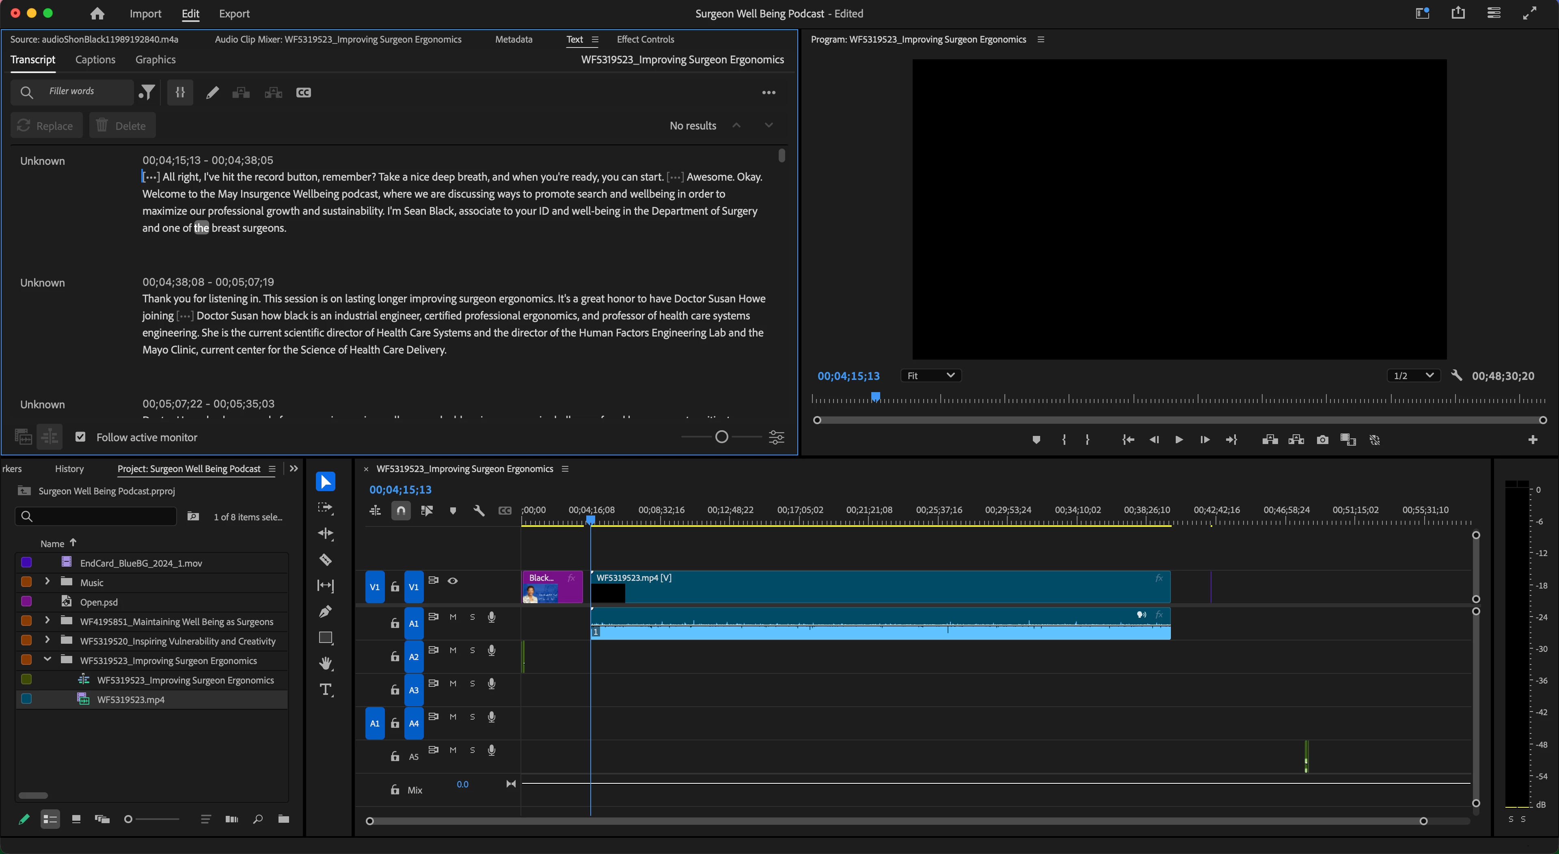Select the Ripple Edit tool
This screenshot has width=1559, height=854.
(325, 534)
